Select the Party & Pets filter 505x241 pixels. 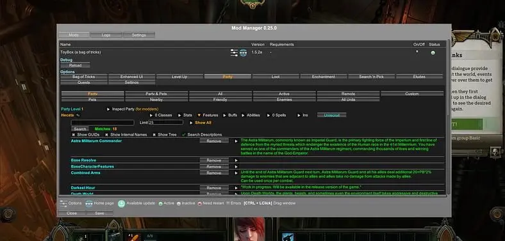pyautogui.click(x=156, y=94)
